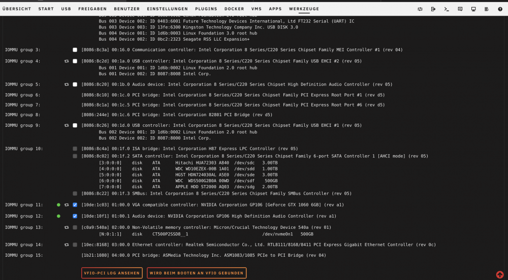Screen dimensions: 508x280
Task: Switch to the FREIGABEN tab
Action: pos(92,9)
